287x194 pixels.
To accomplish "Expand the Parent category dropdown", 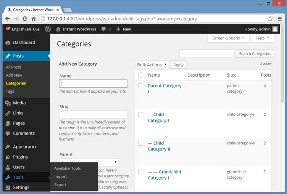I will pyautogui.click(x=89, y=162).
